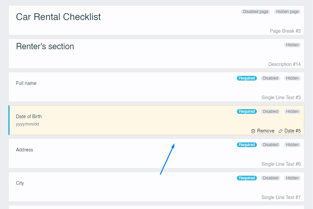Remove the Date of Birth field
313x209 pixels.
click(265, 131)
